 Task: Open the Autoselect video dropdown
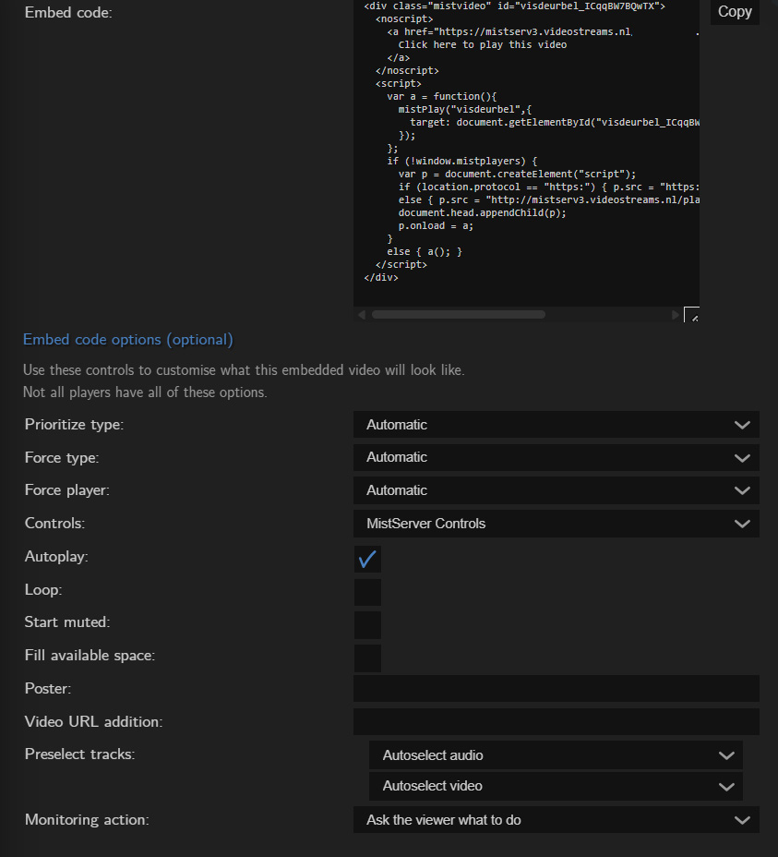click(x=554, y=786)
